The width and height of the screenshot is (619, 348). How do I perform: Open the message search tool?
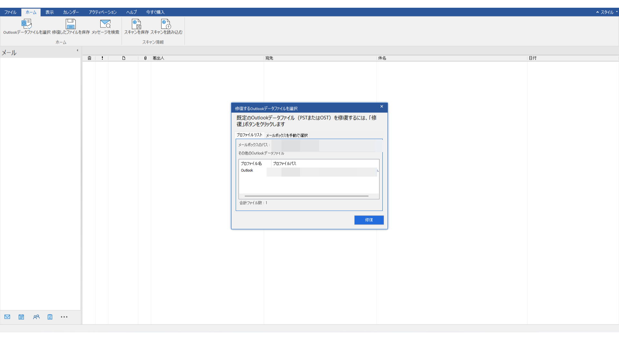pyautogui.click(x=105, y=24)
